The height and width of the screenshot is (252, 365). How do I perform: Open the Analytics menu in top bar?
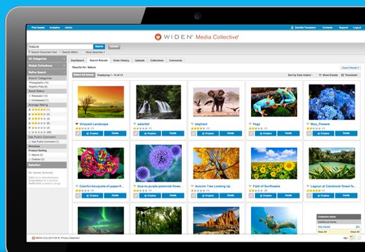pos(55,27)
